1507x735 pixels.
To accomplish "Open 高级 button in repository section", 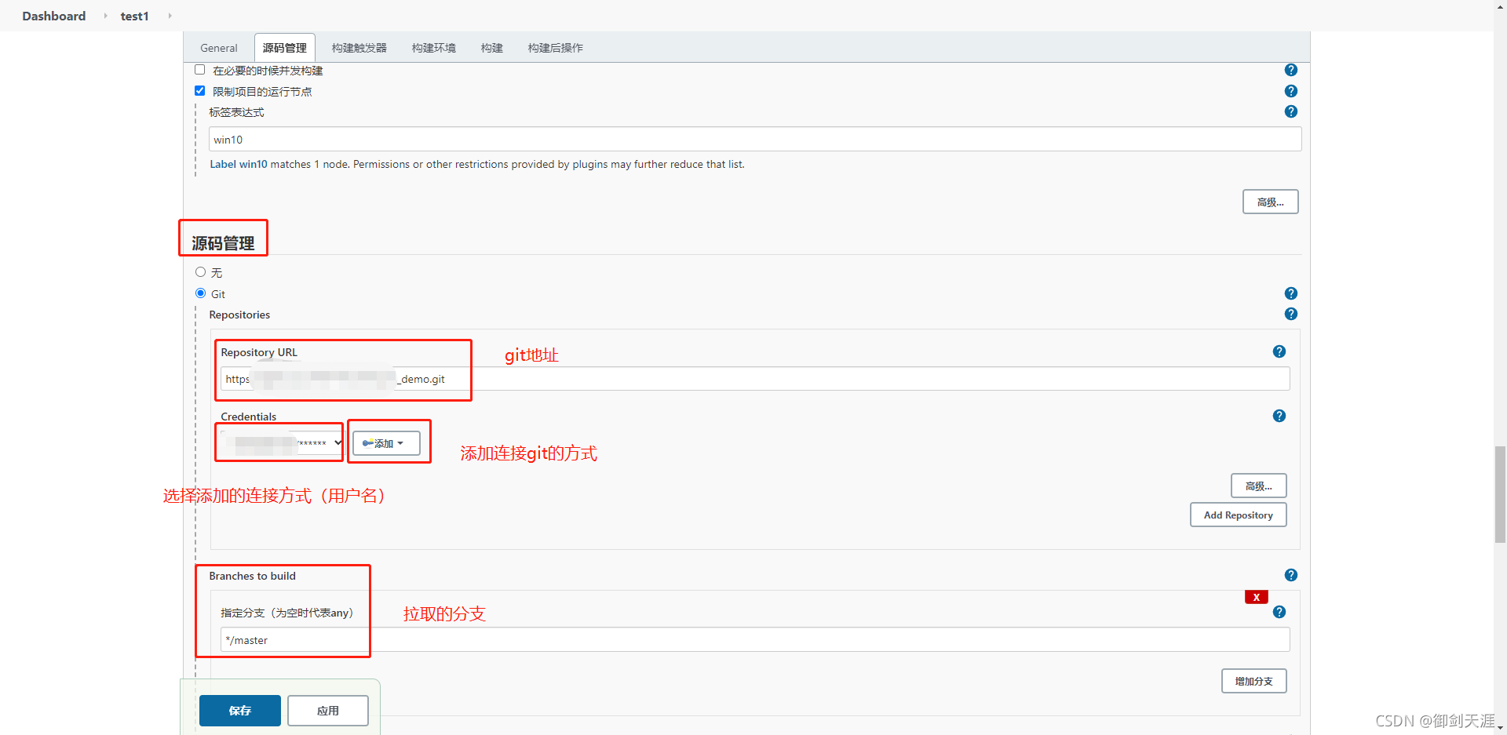I will [1258, 486].
